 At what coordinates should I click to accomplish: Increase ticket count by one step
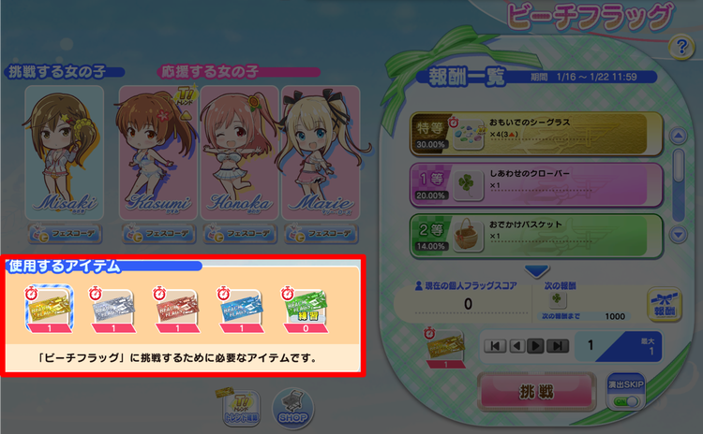coord(535,346)
